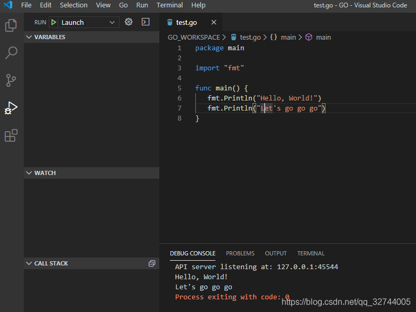Click test.go in the breadcrumb
Image resolution: width=416 pixels, height=312 pixels.
[250, 38]
